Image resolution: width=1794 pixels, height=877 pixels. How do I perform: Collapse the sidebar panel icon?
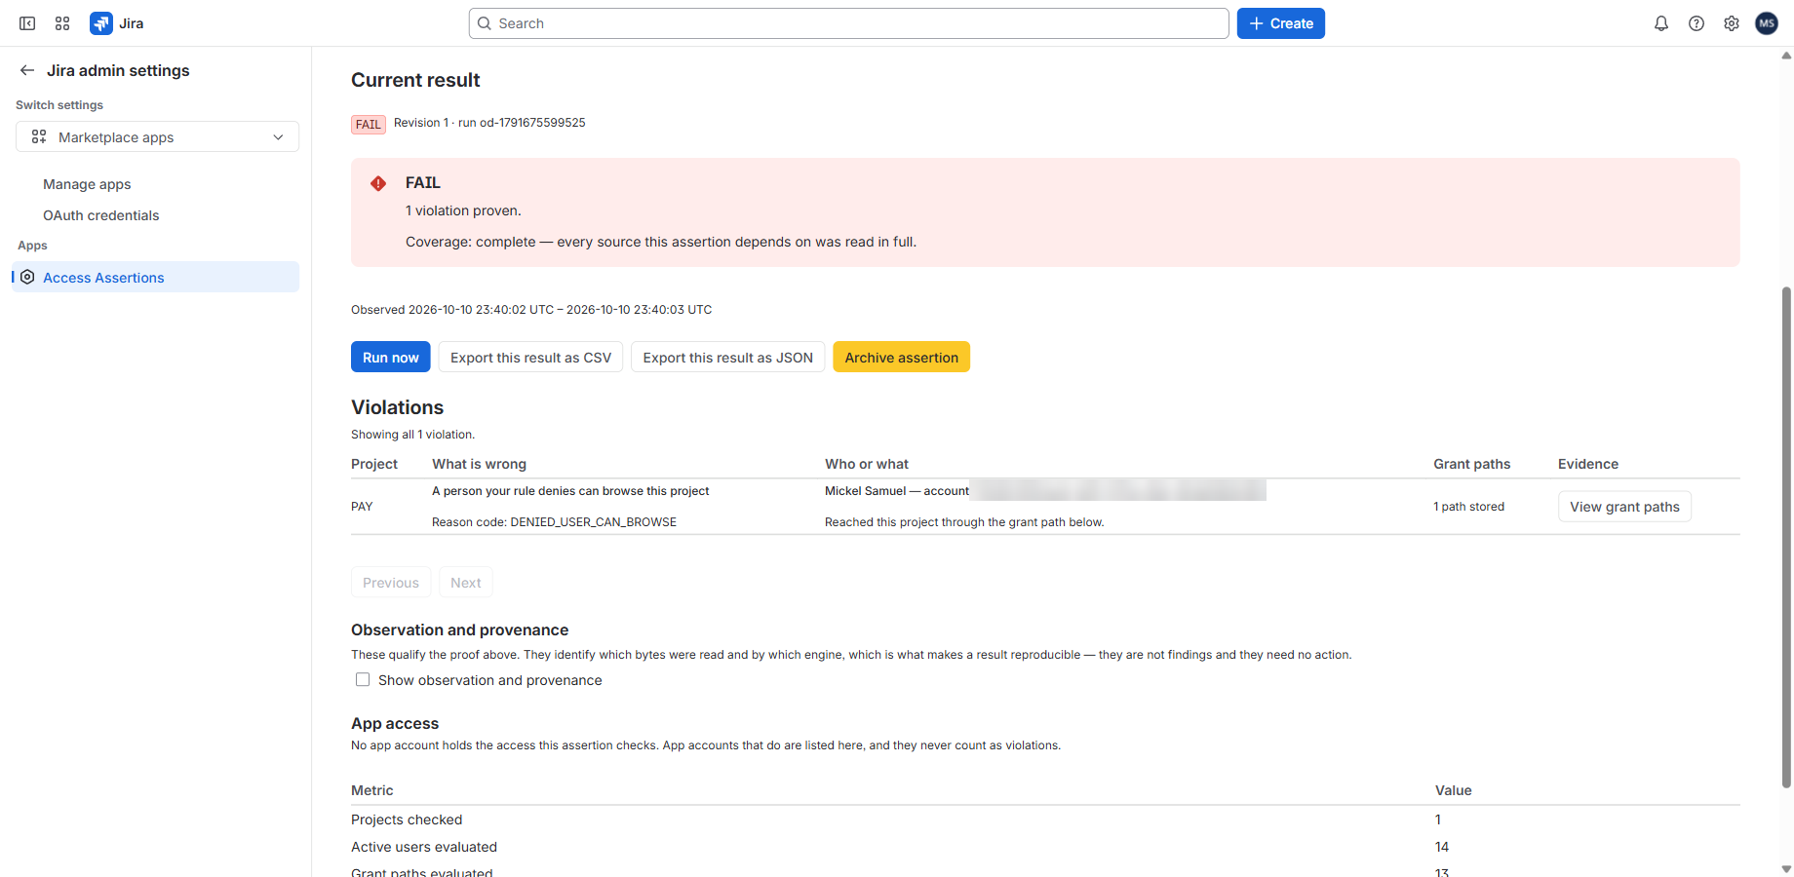tap(27, 23)
